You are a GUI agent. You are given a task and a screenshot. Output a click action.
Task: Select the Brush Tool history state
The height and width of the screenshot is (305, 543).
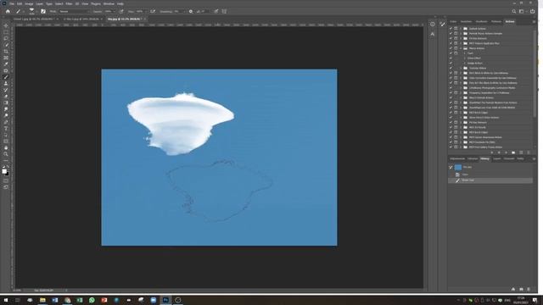tap(490, 180)
